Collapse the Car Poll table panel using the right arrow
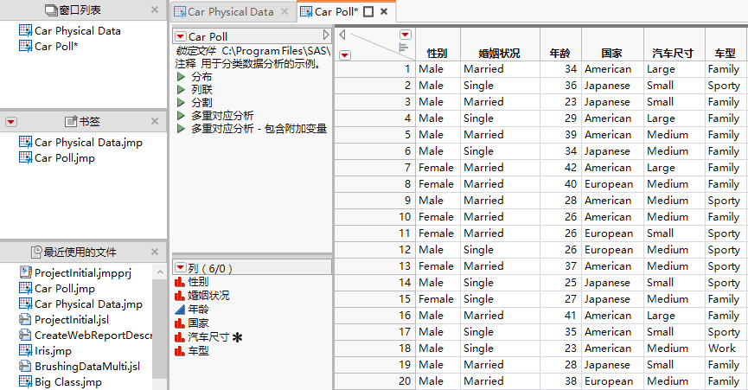 pos(326,35)
